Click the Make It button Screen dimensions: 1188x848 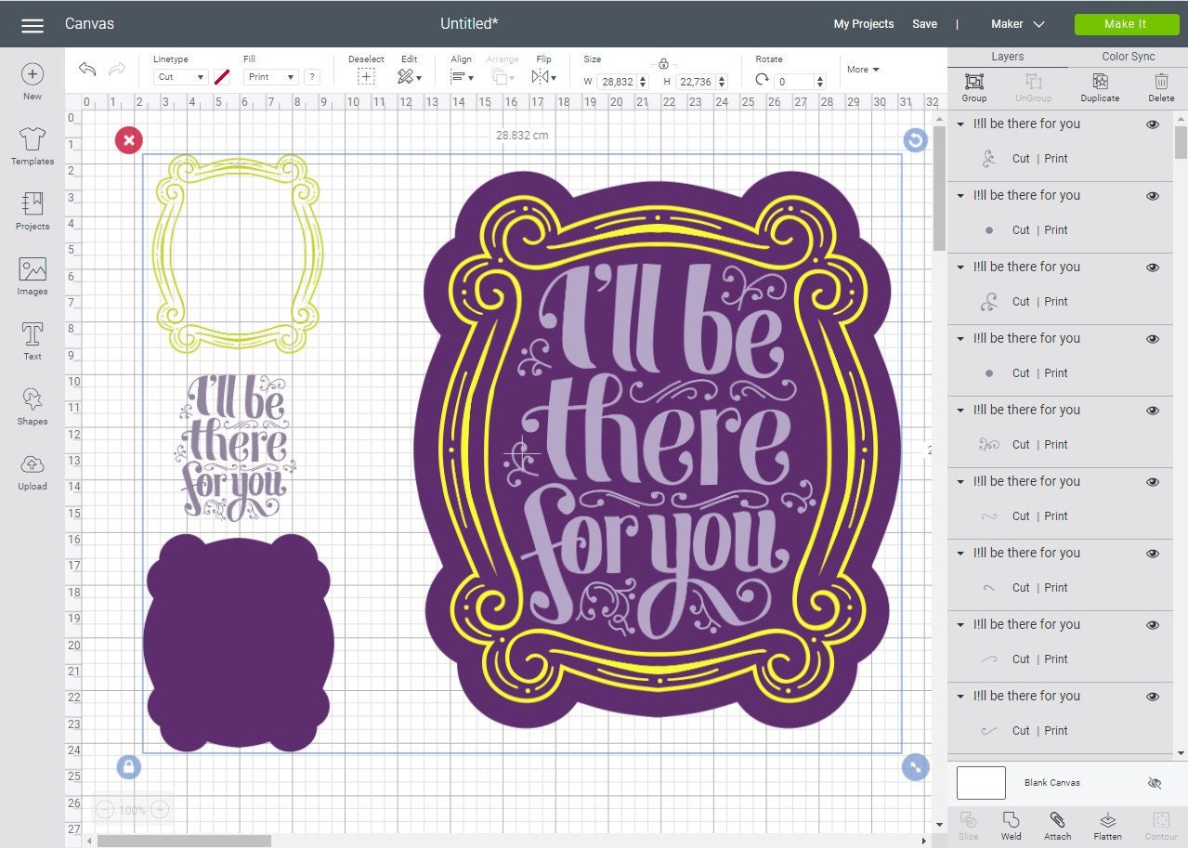[1126, 24]
